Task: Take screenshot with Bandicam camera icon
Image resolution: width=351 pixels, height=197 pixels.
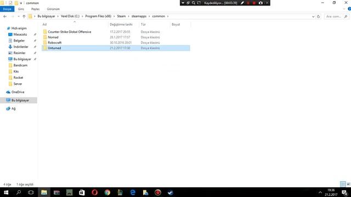Action: [x=261, y=3]
